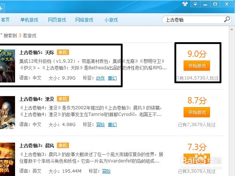Viewport: 235px width, 176px height.
Task: Click the scrollbar up arrow
Action: coord(232,29)
